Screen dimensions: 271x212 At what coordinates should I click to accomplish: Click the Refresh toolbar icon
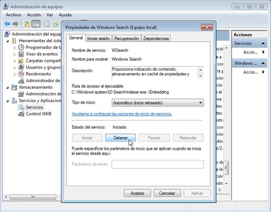(x=56, y=24)
